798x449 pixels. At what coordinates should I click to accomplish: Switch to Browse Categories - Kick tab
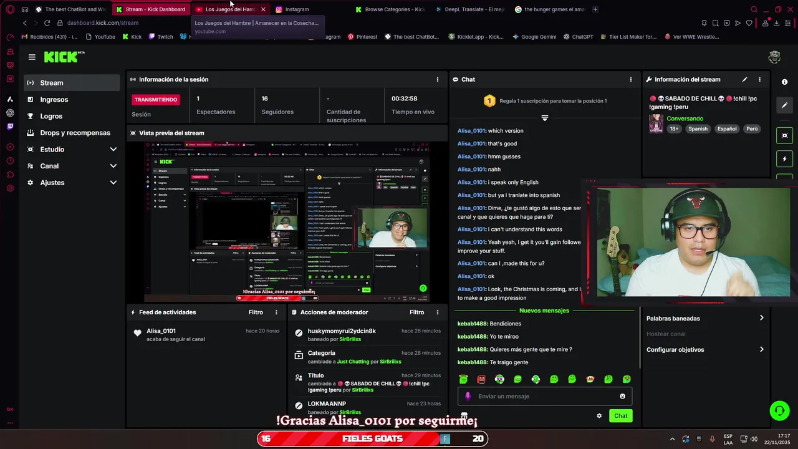click(x=390, y=9)
